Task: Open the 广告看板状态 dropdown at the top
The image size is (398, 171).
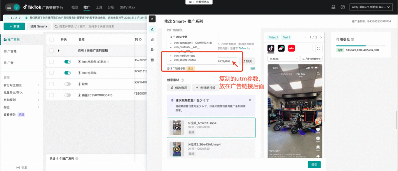Action: pos(199,2)
